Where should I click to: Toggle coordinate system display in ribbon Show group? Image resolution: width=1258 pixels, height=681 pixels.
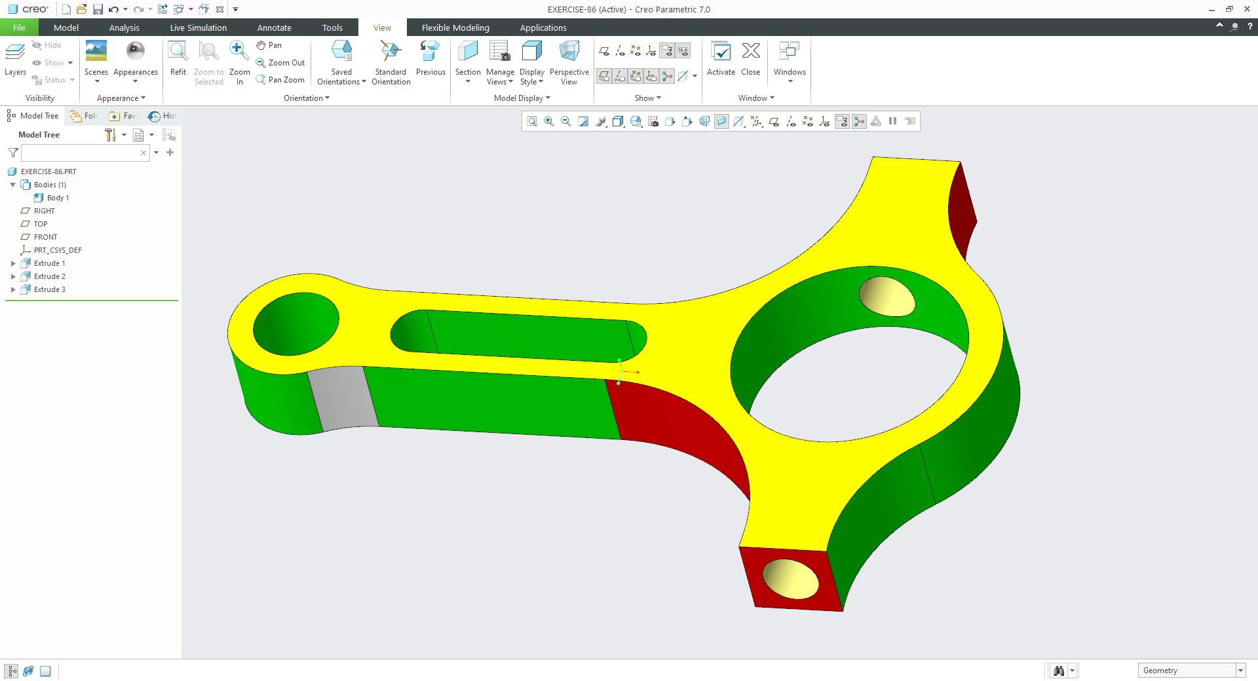651,51
